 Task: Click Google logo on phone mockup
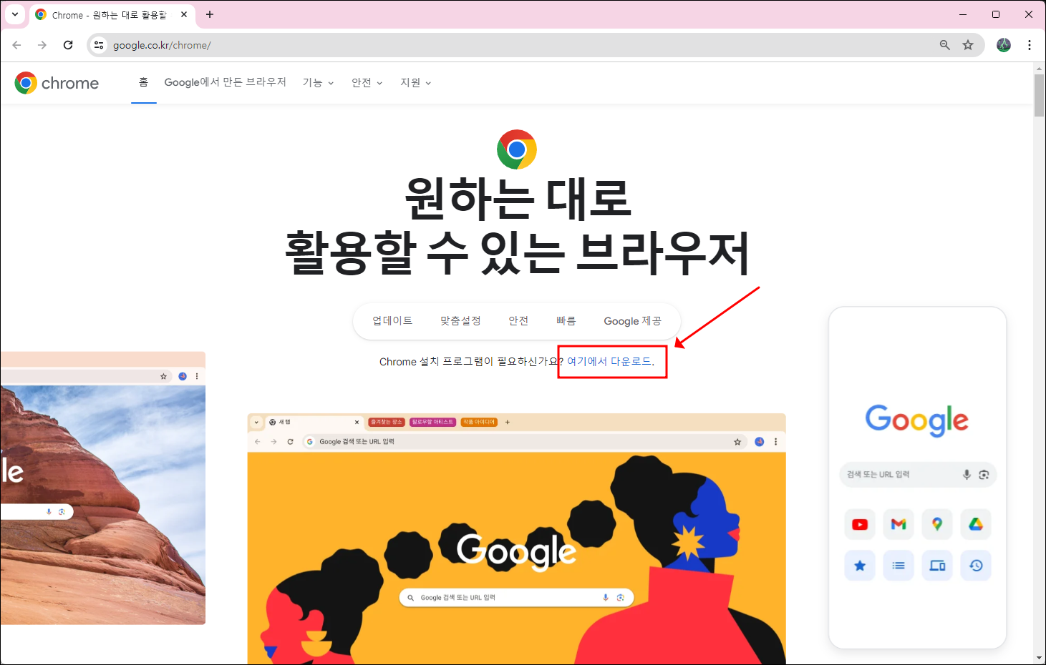[917, 420]
